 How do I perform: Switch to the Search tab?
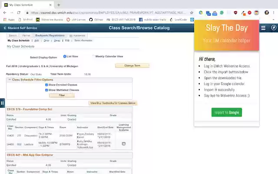tap(13, 35)
